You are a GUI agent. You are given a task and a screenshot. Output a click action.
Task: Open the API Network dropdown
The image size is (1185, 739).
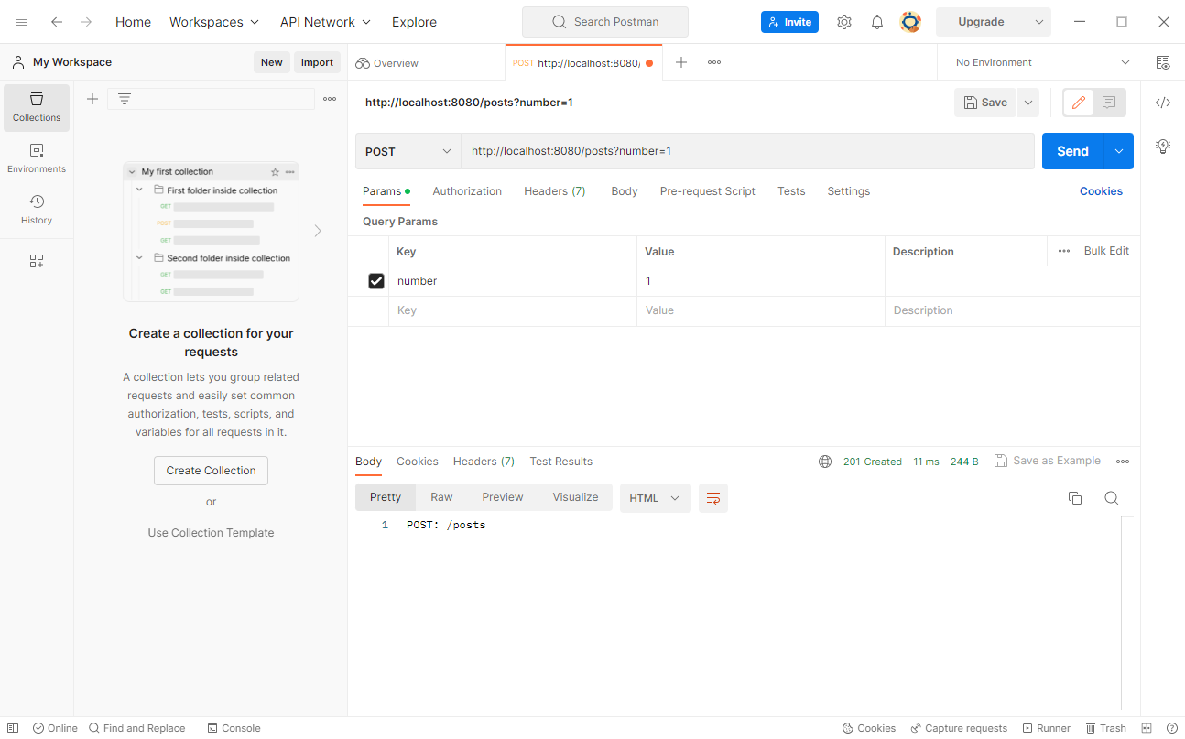pos(326,22)
